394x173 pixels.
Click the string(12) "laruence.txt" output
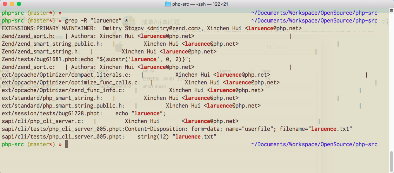click(x=177, y=137)
